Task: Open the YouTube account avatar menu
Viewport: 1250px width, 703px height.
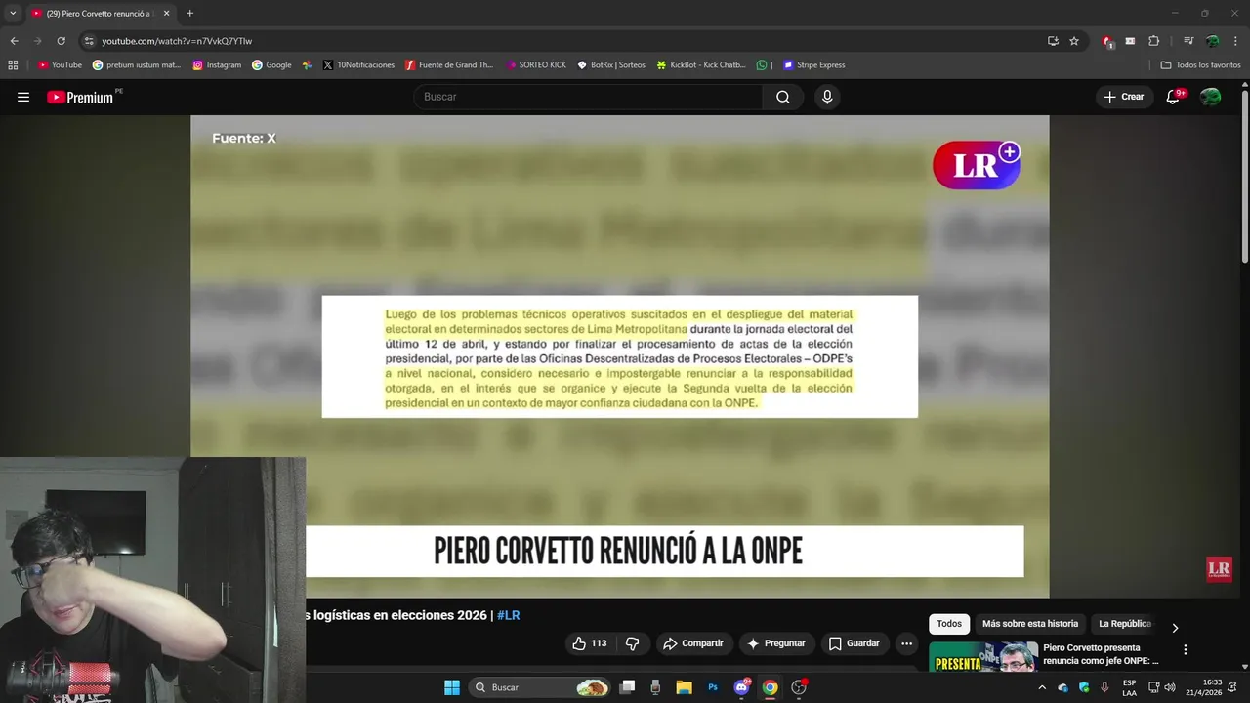Action: (1211, 97)
